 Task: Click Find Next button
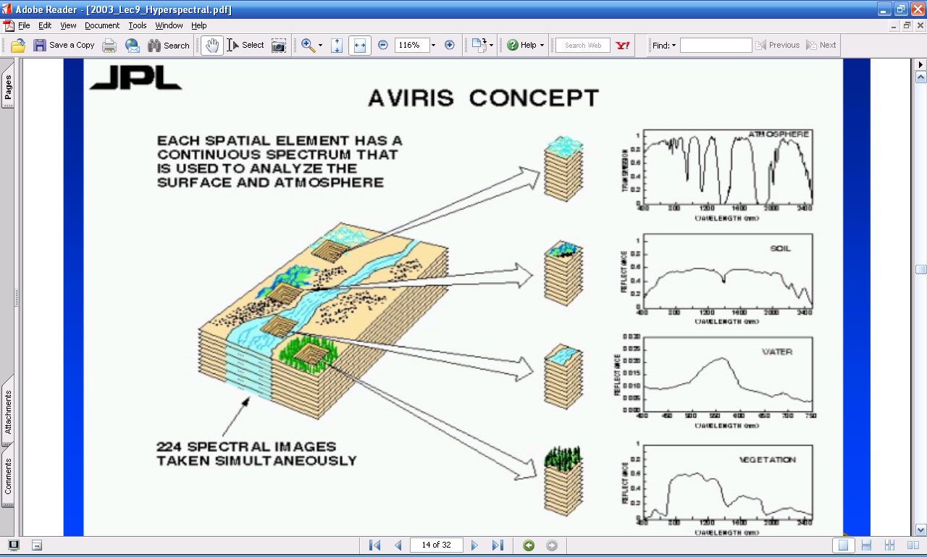click(x=821, y=45)
